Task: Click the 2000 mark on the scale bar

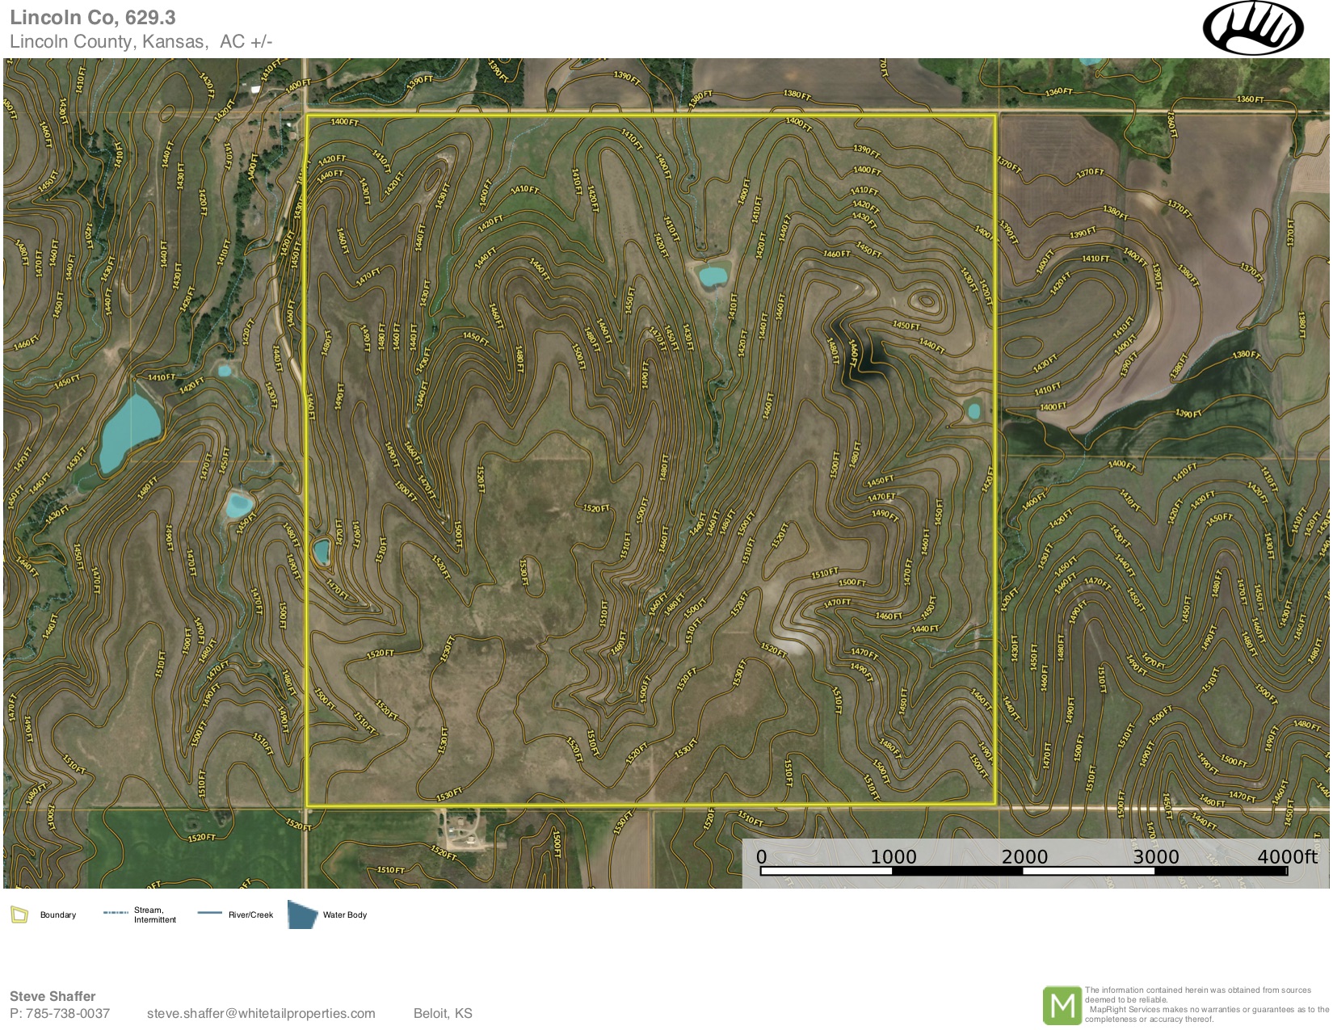Action: point(1024,857)
